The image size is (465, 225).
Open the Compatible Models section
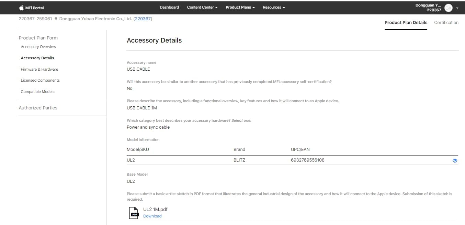(x=37, y=92)
